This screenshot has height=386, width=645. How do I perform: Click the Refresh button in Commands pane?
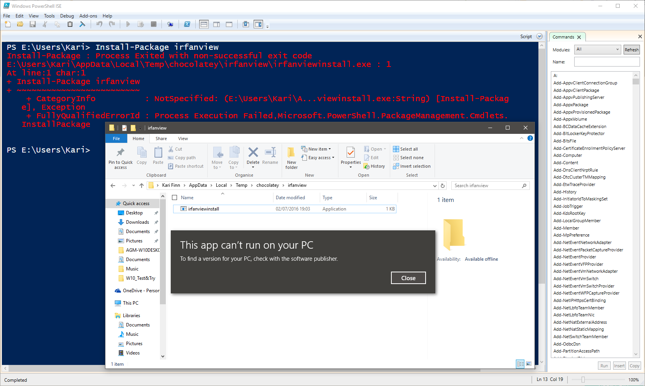click(x=631, y=50)
